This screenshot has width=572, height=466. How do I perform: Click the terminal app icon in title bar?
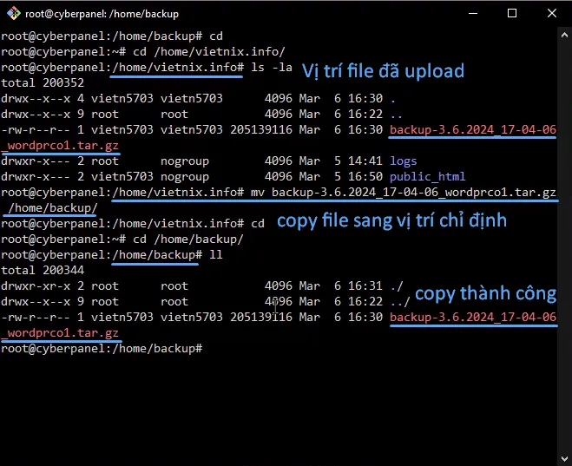[x=12, y=13]
